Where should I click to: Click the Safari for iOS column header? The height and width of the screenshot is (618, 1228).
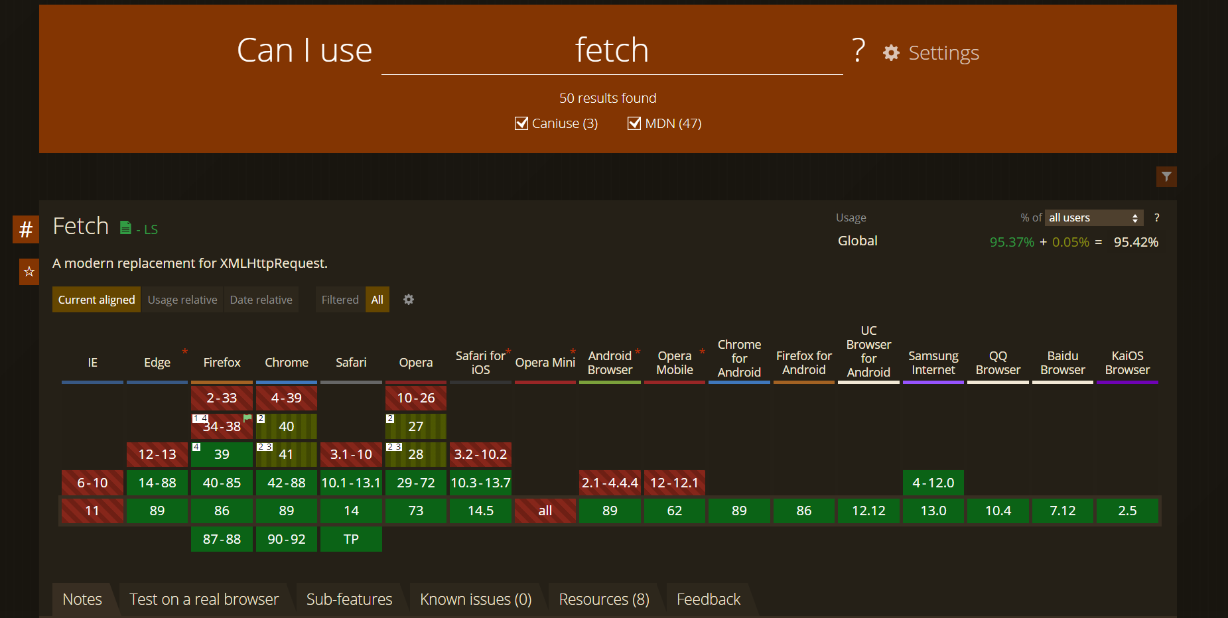[480, 363]
